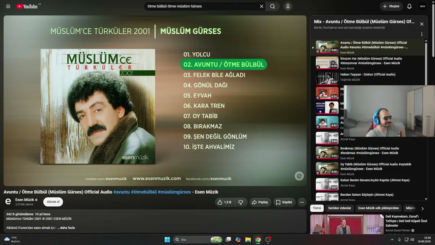Select the Seriden videolar filter chip
Screen dimensions: 435x245
[340, 208]
